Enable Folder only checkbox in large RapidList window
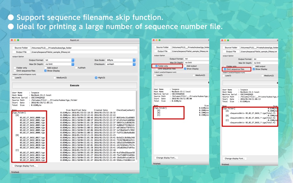Screen dimensions: 293x183 15,68
